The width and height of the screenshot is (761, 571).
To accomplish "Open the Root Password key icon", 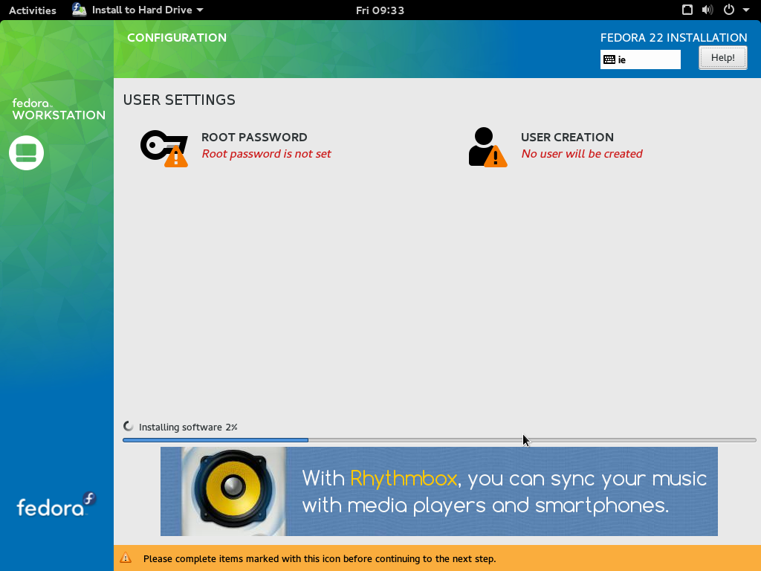I will 164,148.
